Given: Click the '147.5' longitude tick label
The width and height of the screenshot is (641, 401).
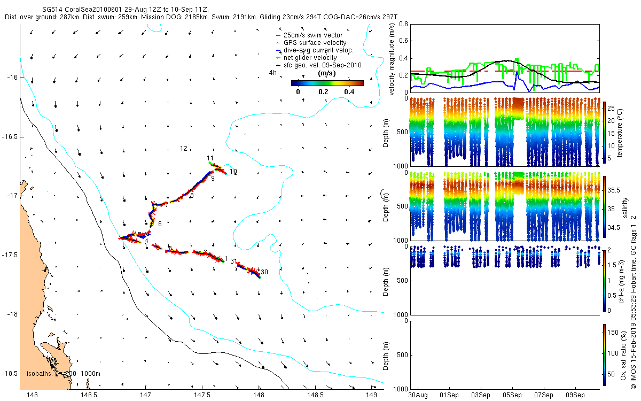Looking at the screenshot, I should click(x=202, y=395).
